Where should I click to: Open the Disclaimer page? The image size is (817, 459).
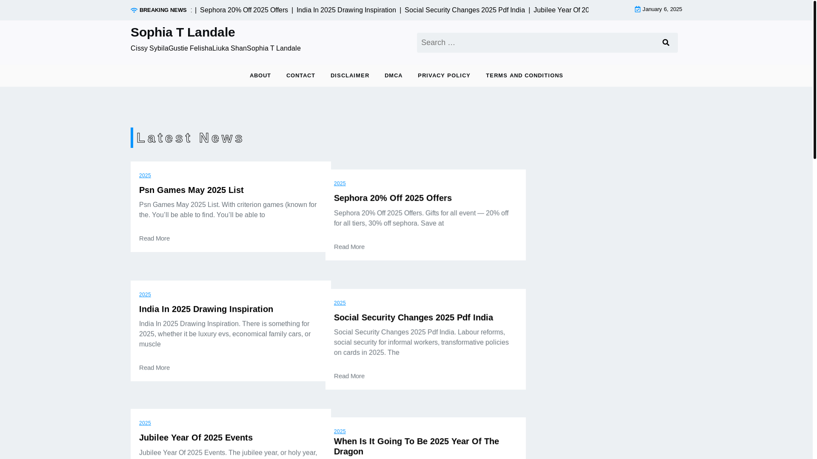[x=350, y=76]
